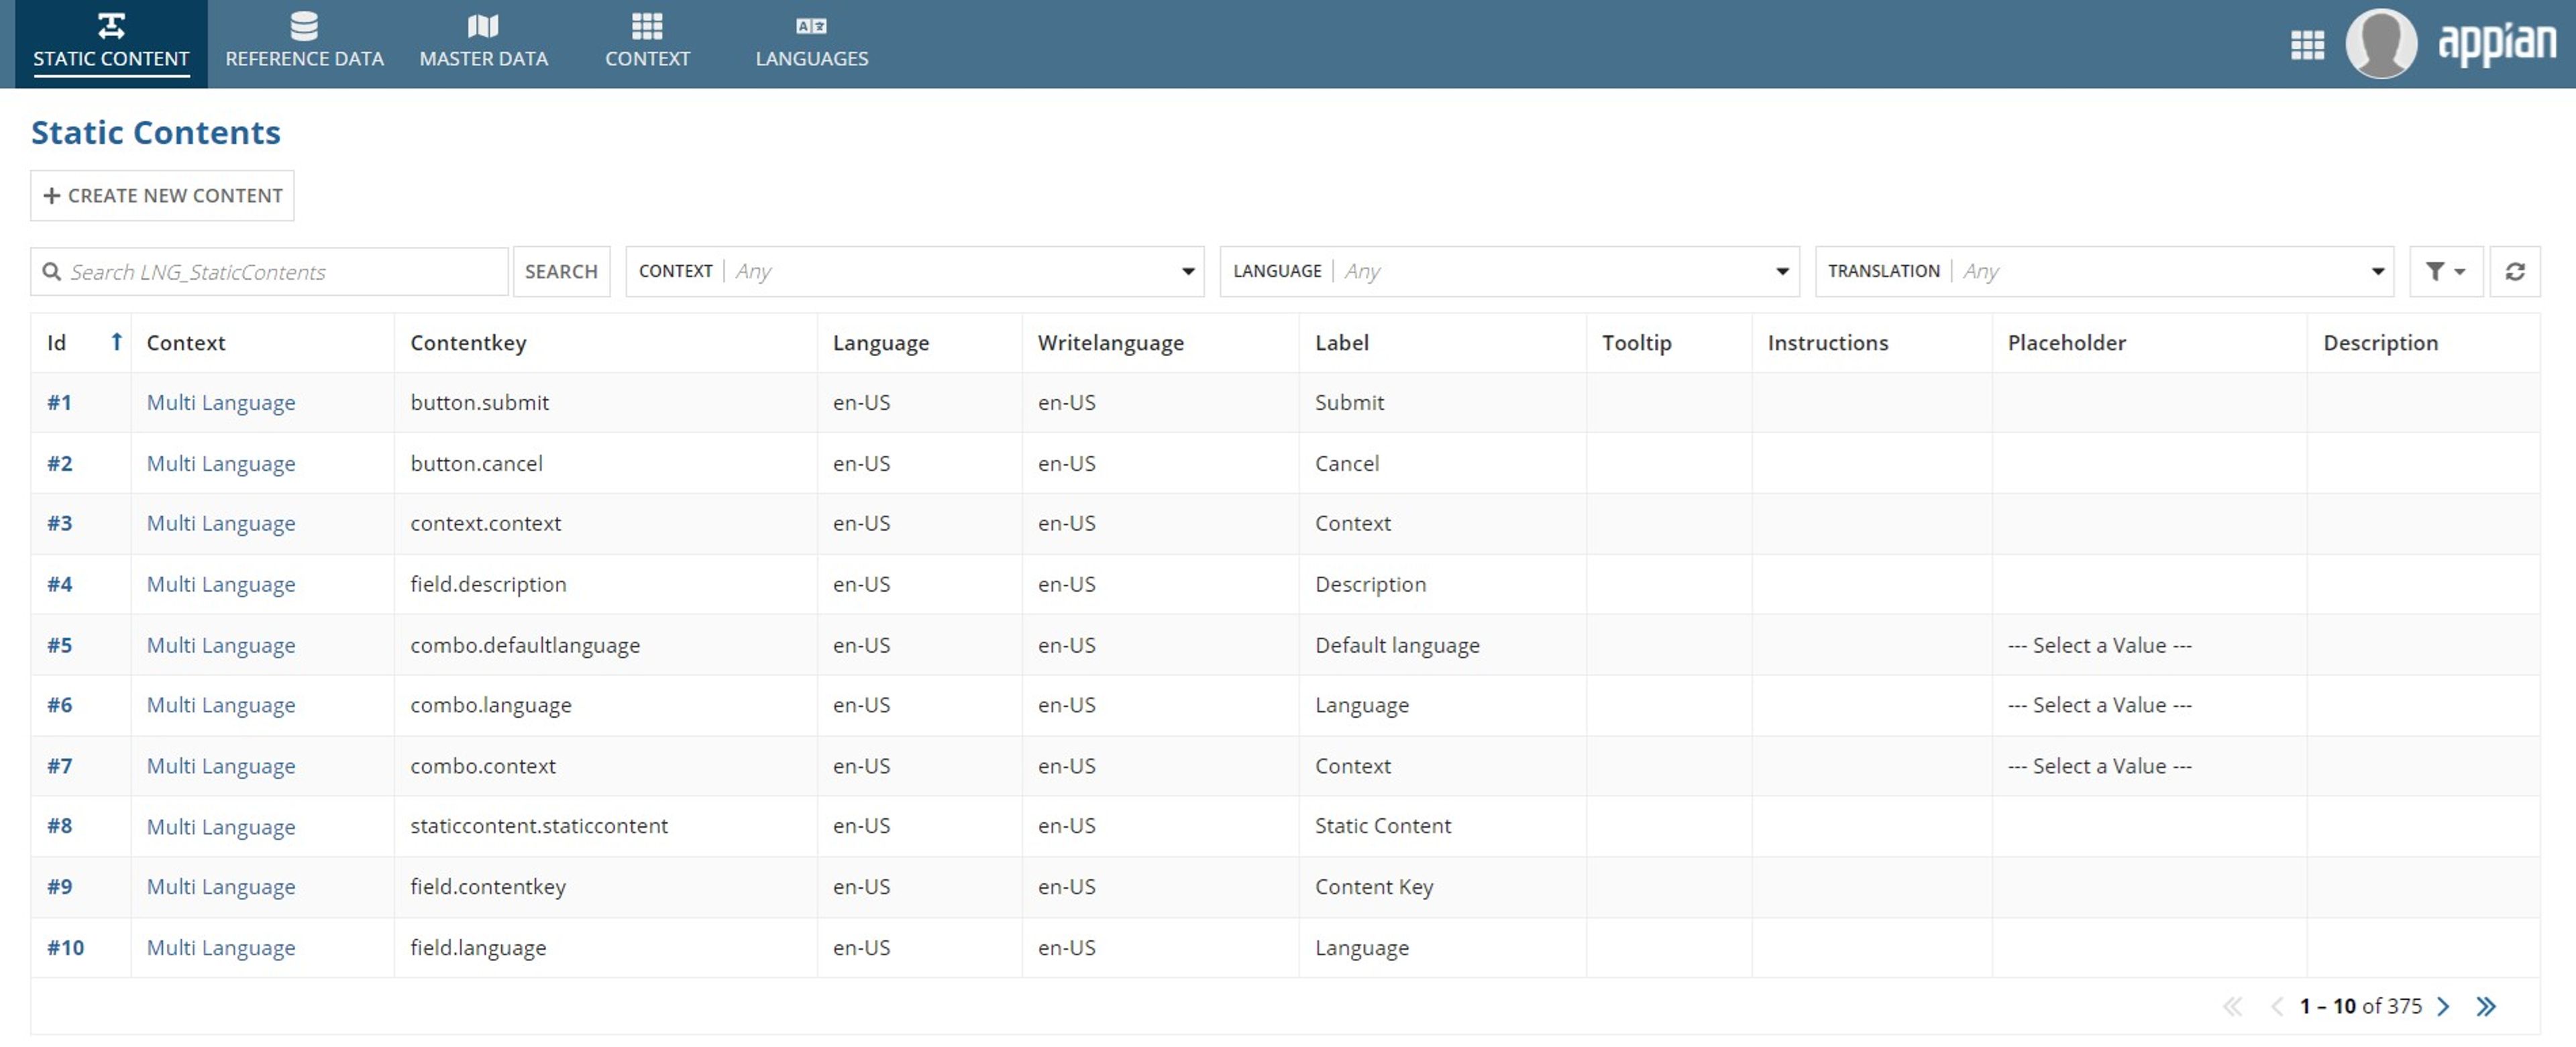Click the Master Data map icon
Viewport: 2576px width, 1047px height.
click(483, 26)
